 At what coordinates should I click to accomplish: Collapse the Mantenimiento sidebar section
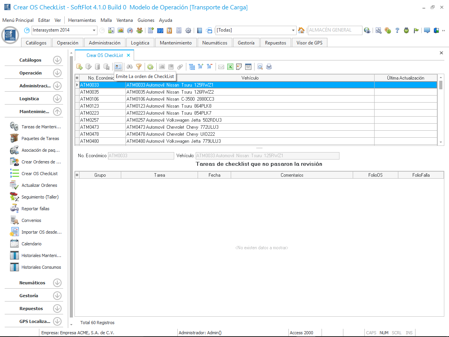(x=57, y=112)
